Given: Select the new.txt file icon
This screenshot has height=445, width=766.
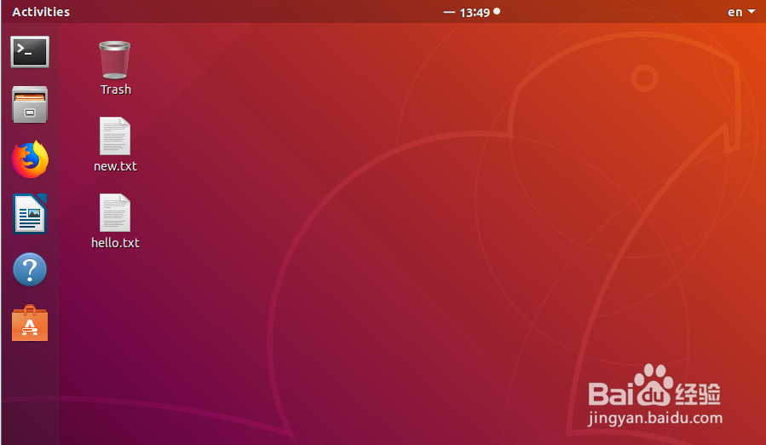Looking at the screenshot, I should click(x=115, y=136).
